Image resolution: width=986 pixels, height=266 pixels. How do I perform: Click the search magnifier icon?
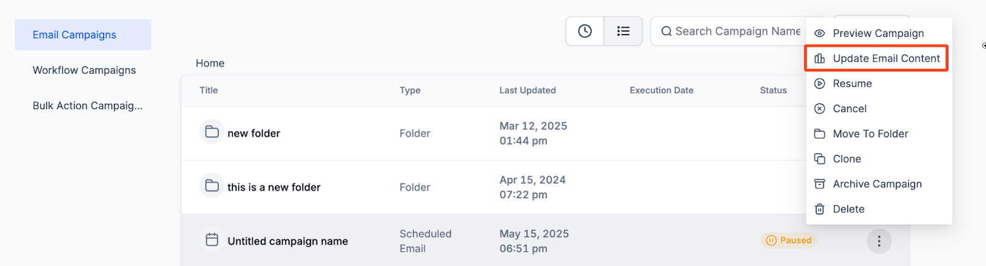[666, 31]
